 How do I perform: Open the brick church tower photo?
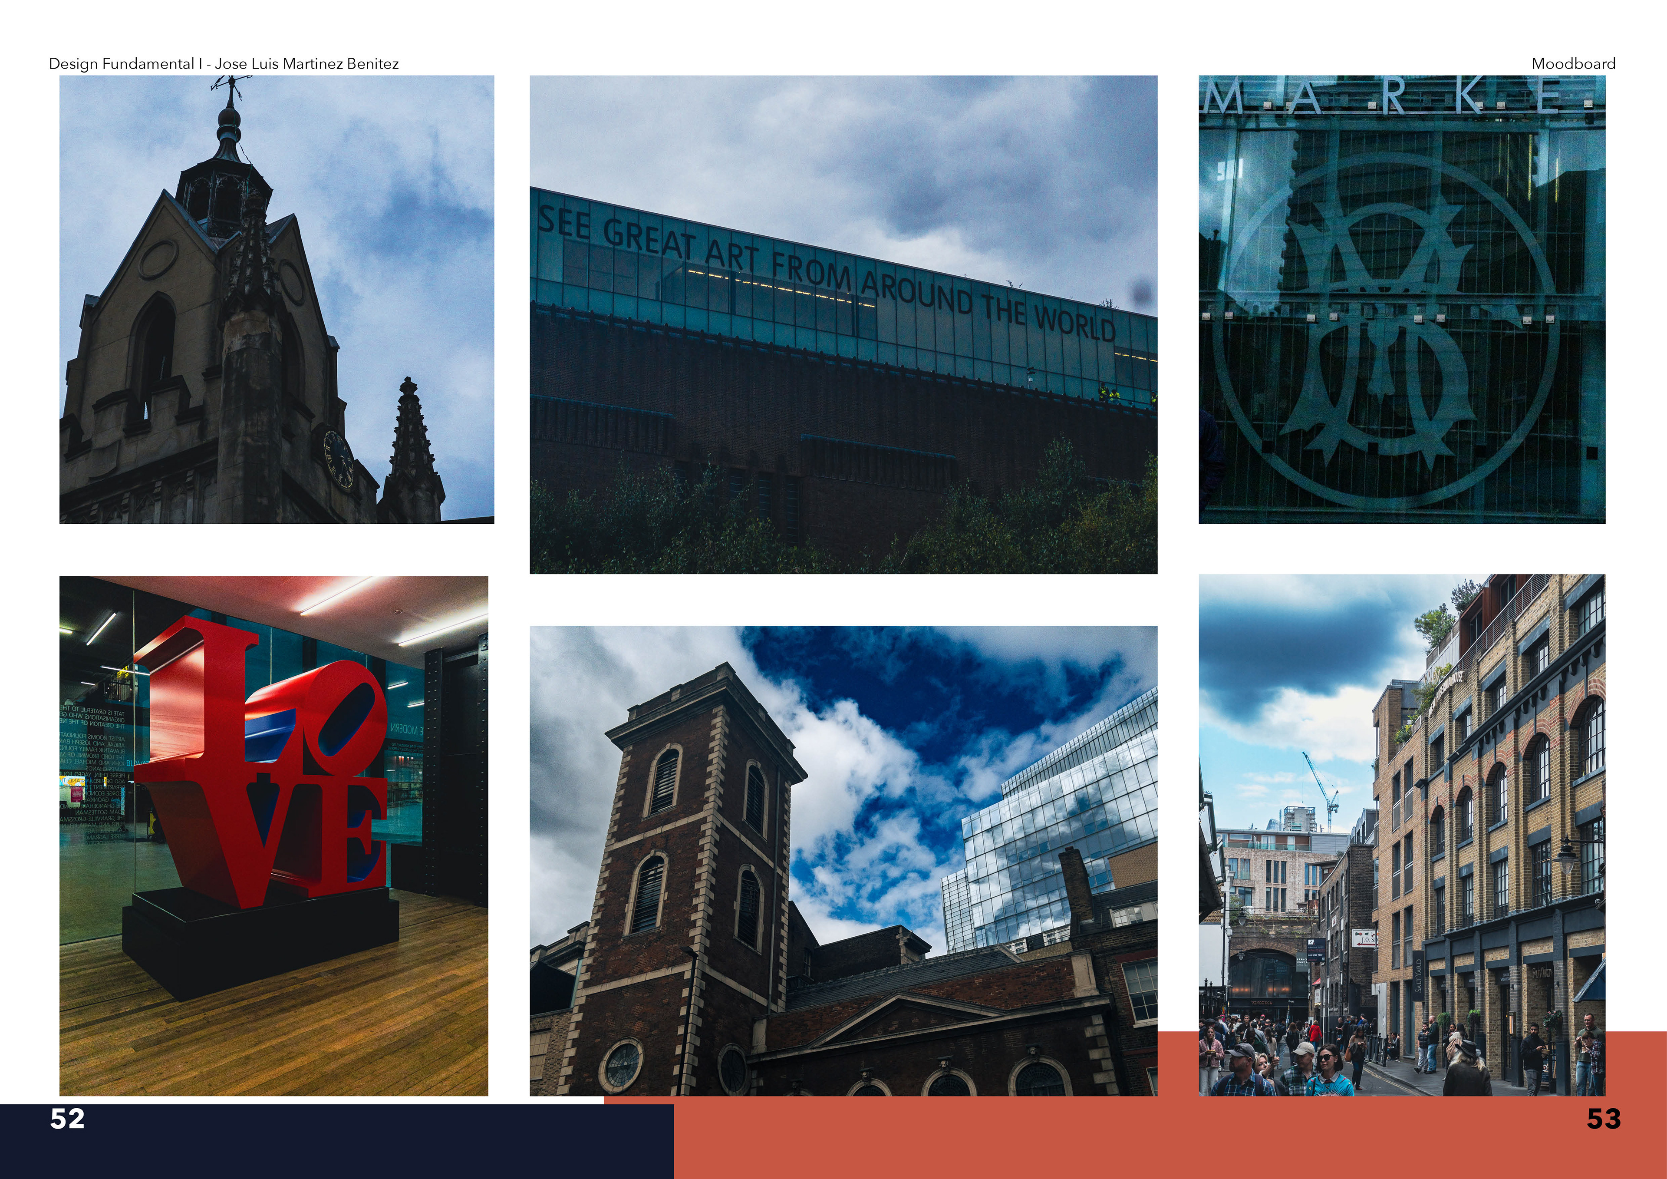point(843,861)
